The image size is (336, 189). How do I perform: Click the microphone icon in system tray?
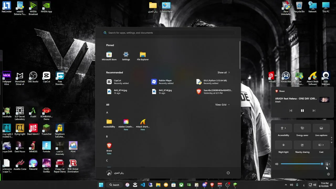(297, 185)
